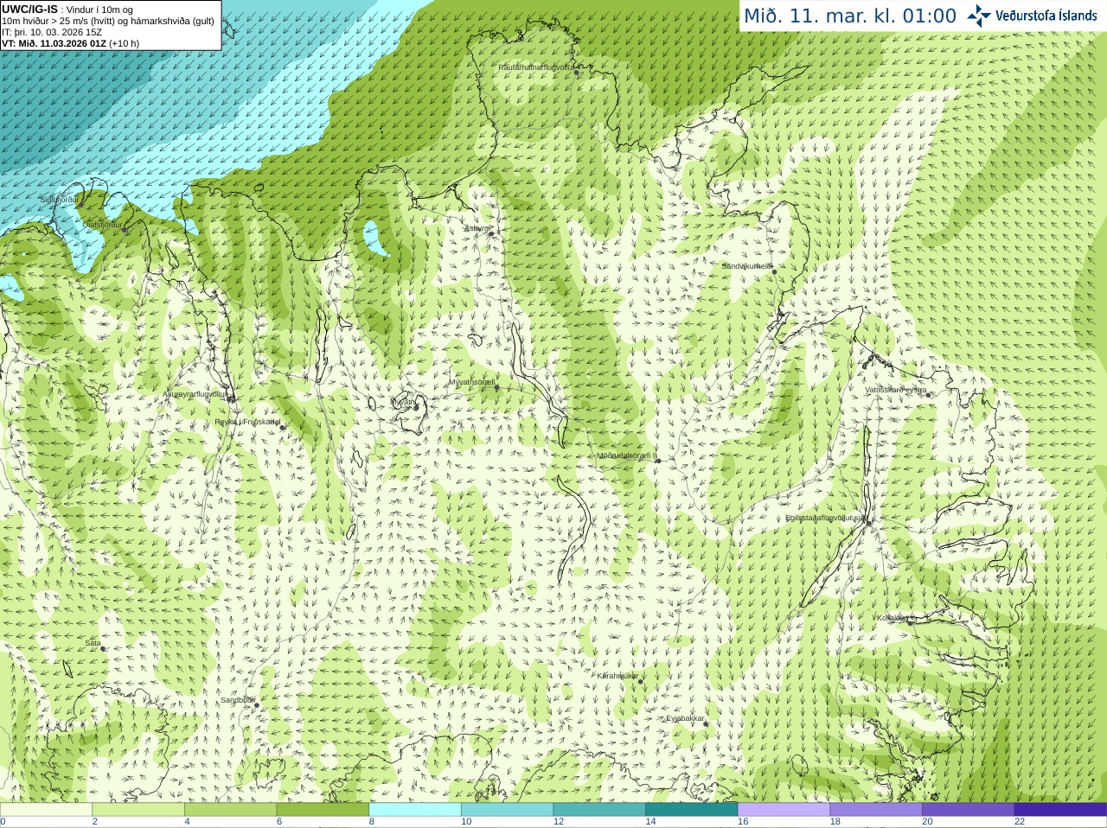The width and height of the screenshot is (1107, 828).
Task: Select the above-22 m/s dark purple swatch
Action: point(1060,809)
